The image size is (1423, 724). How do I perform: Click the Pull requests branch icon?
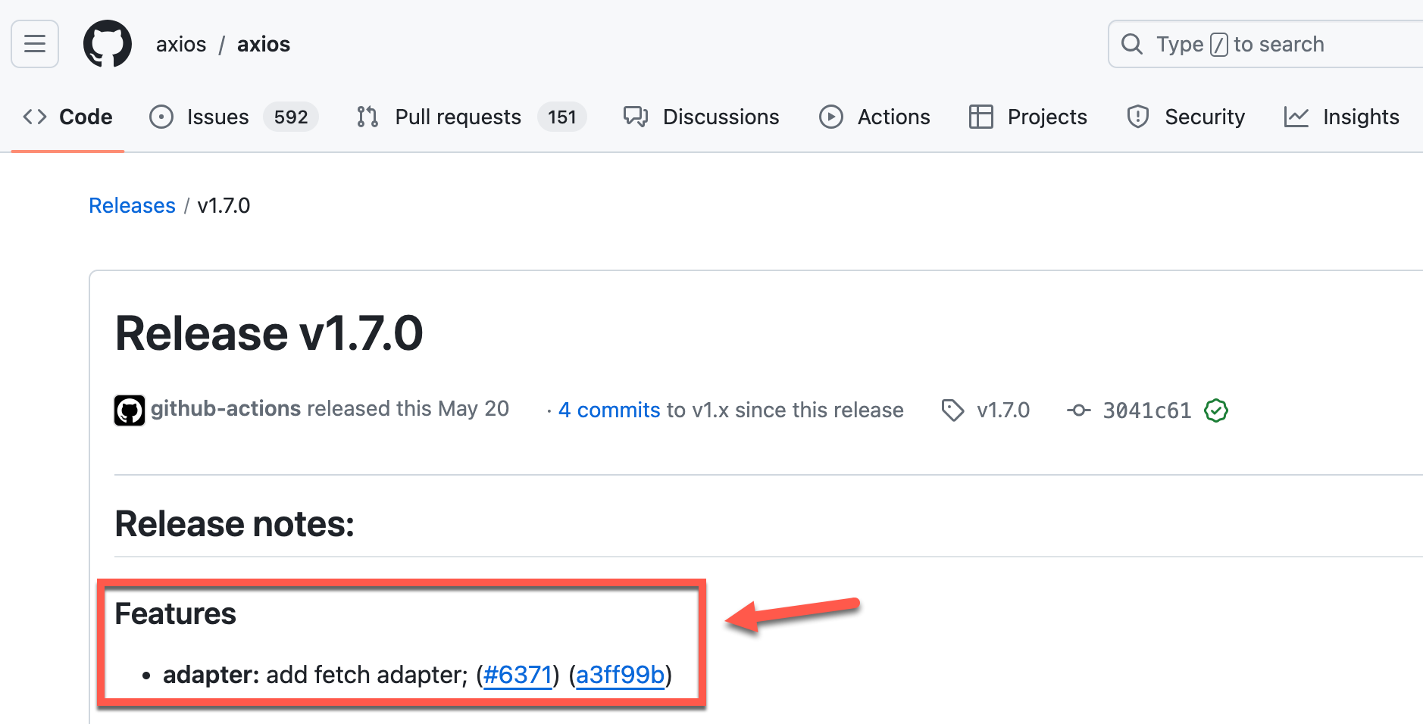pos(367,117)
